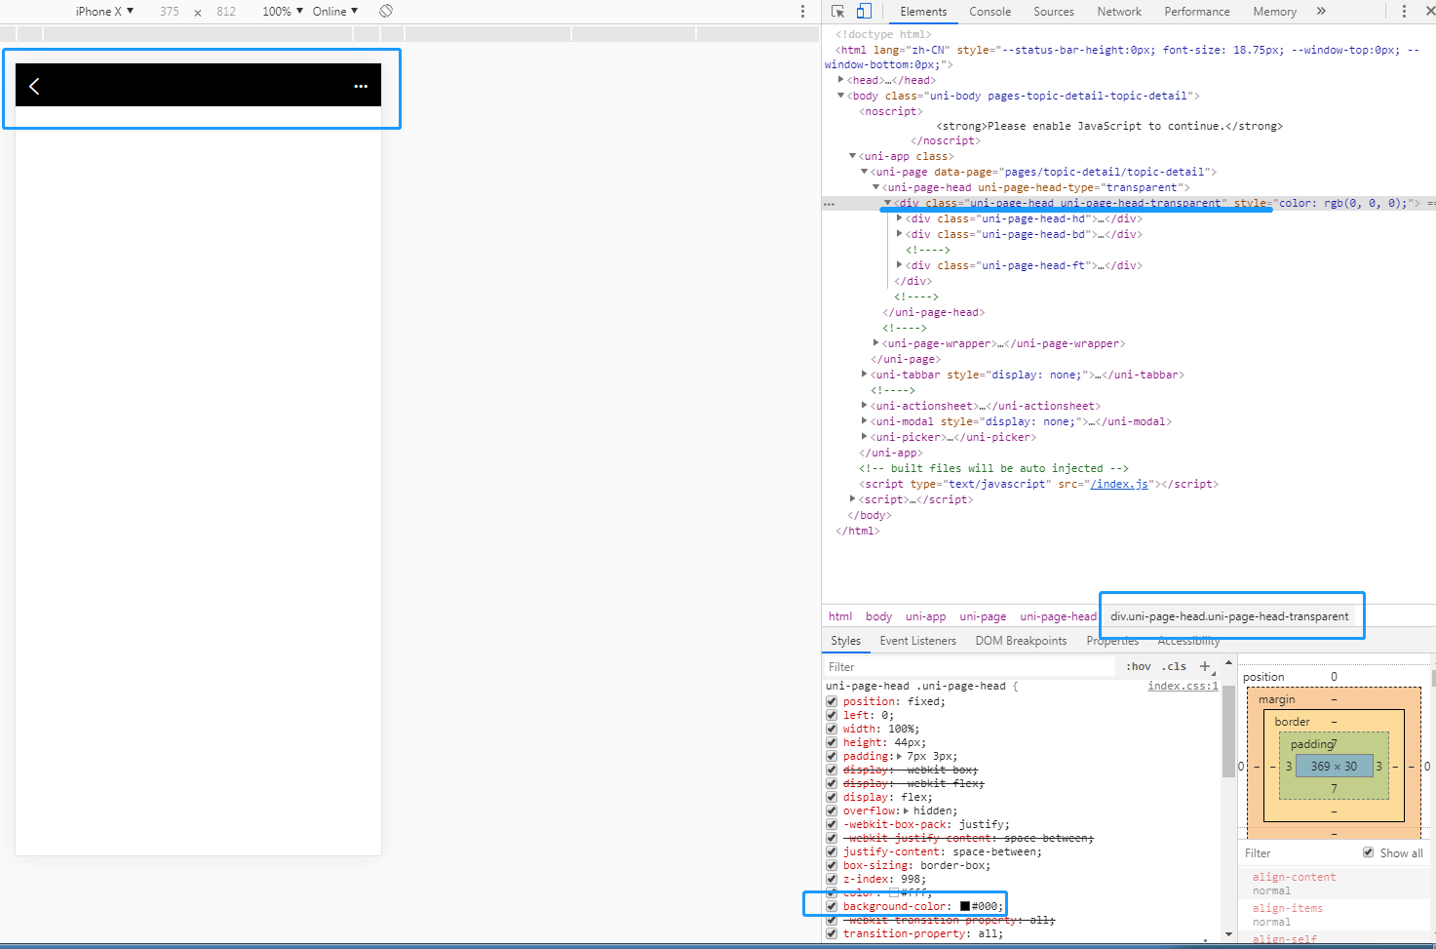Screen dimensions: 1436x949
Task: Select the DOM Breakpoints tab
Action: click(x=1021, y=641)
